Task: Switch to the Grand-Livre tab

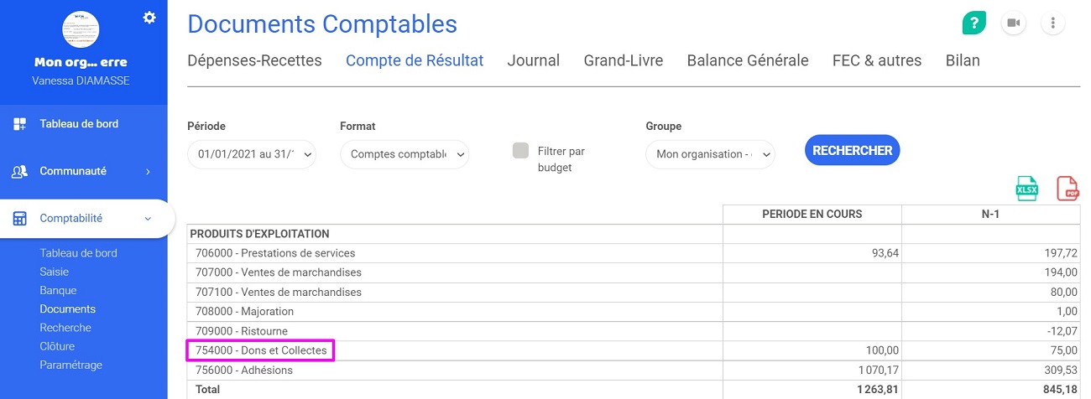Action: click(624, 60)
